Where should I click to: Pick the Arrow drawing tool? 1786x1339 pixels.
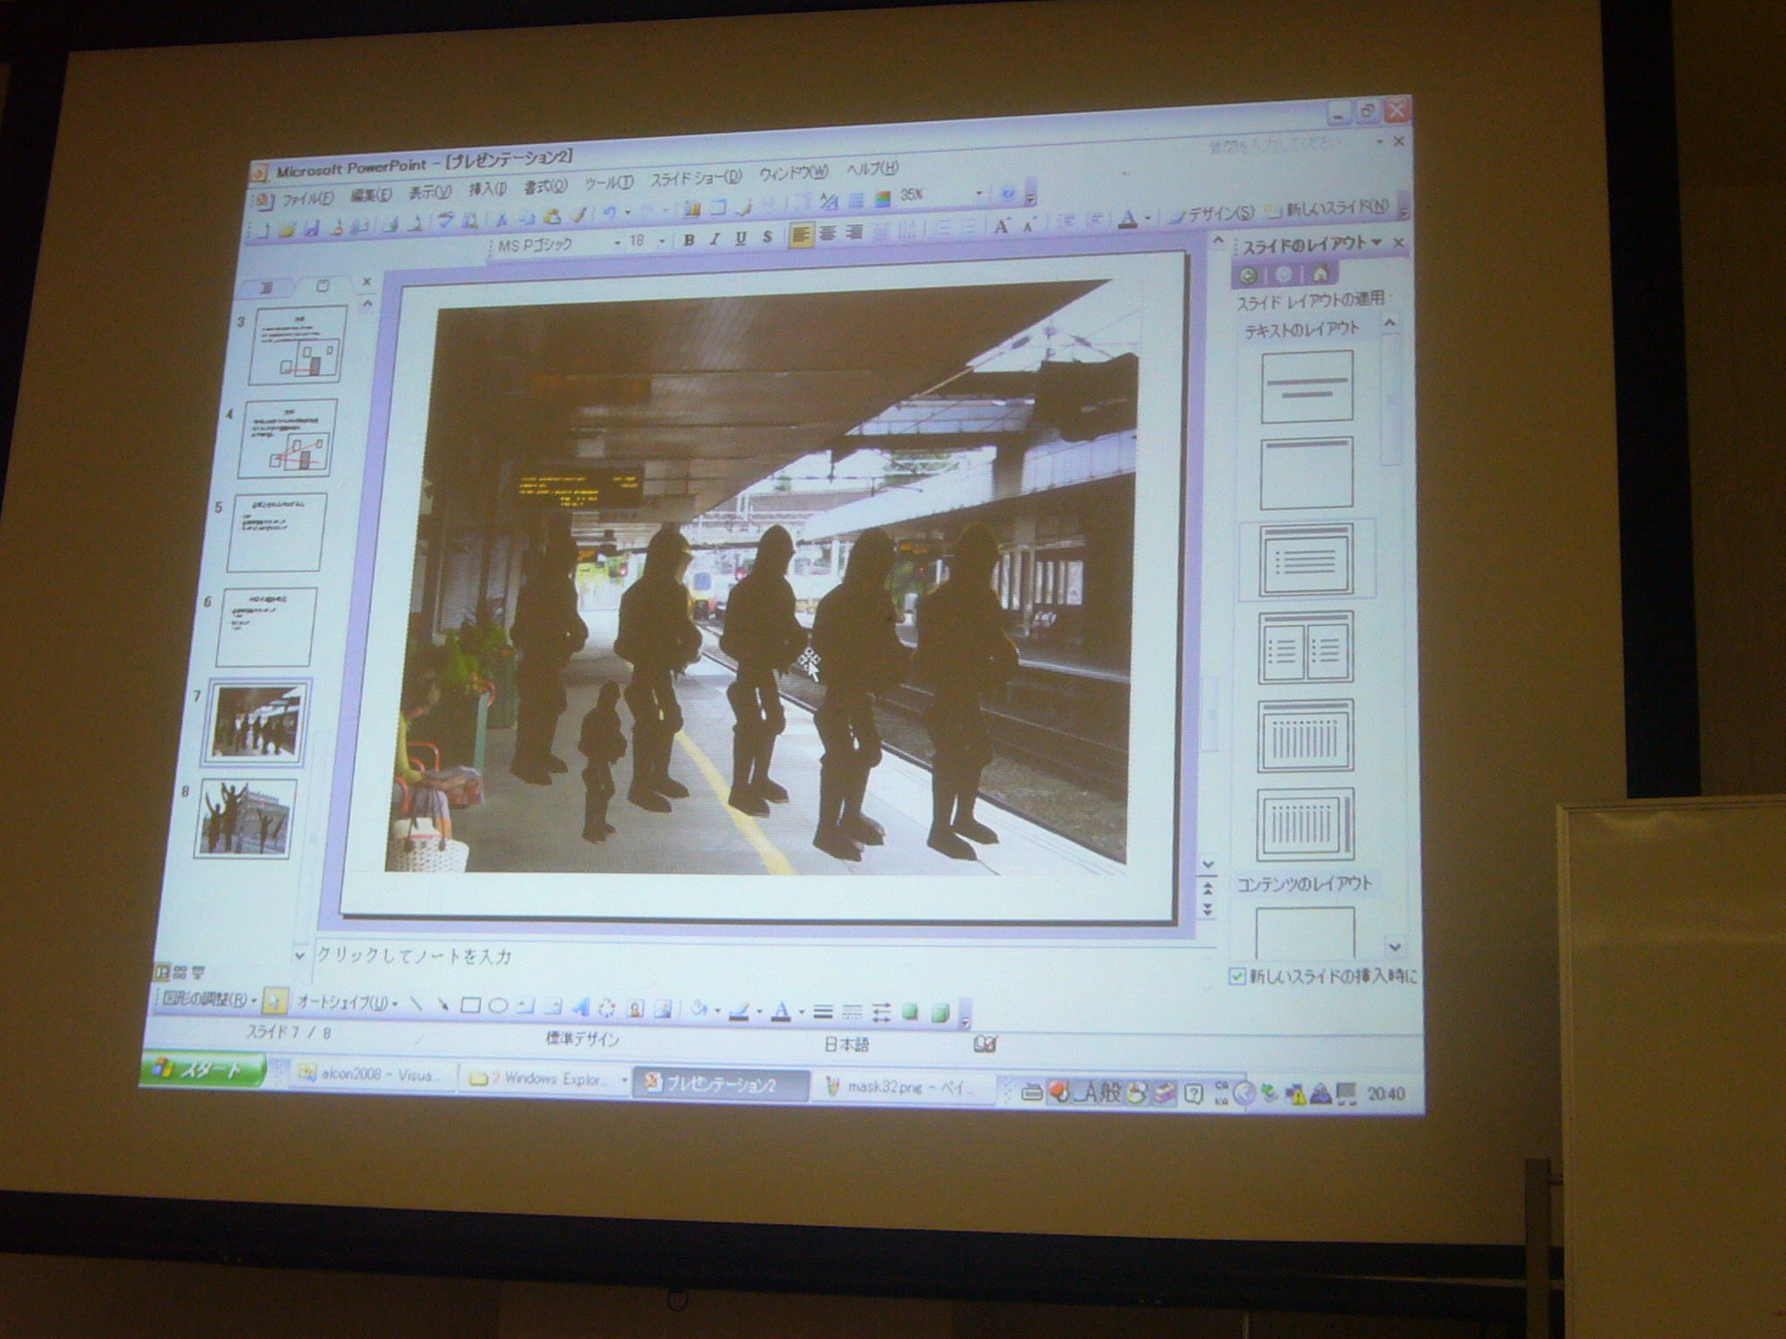[x=443, y=1005]
